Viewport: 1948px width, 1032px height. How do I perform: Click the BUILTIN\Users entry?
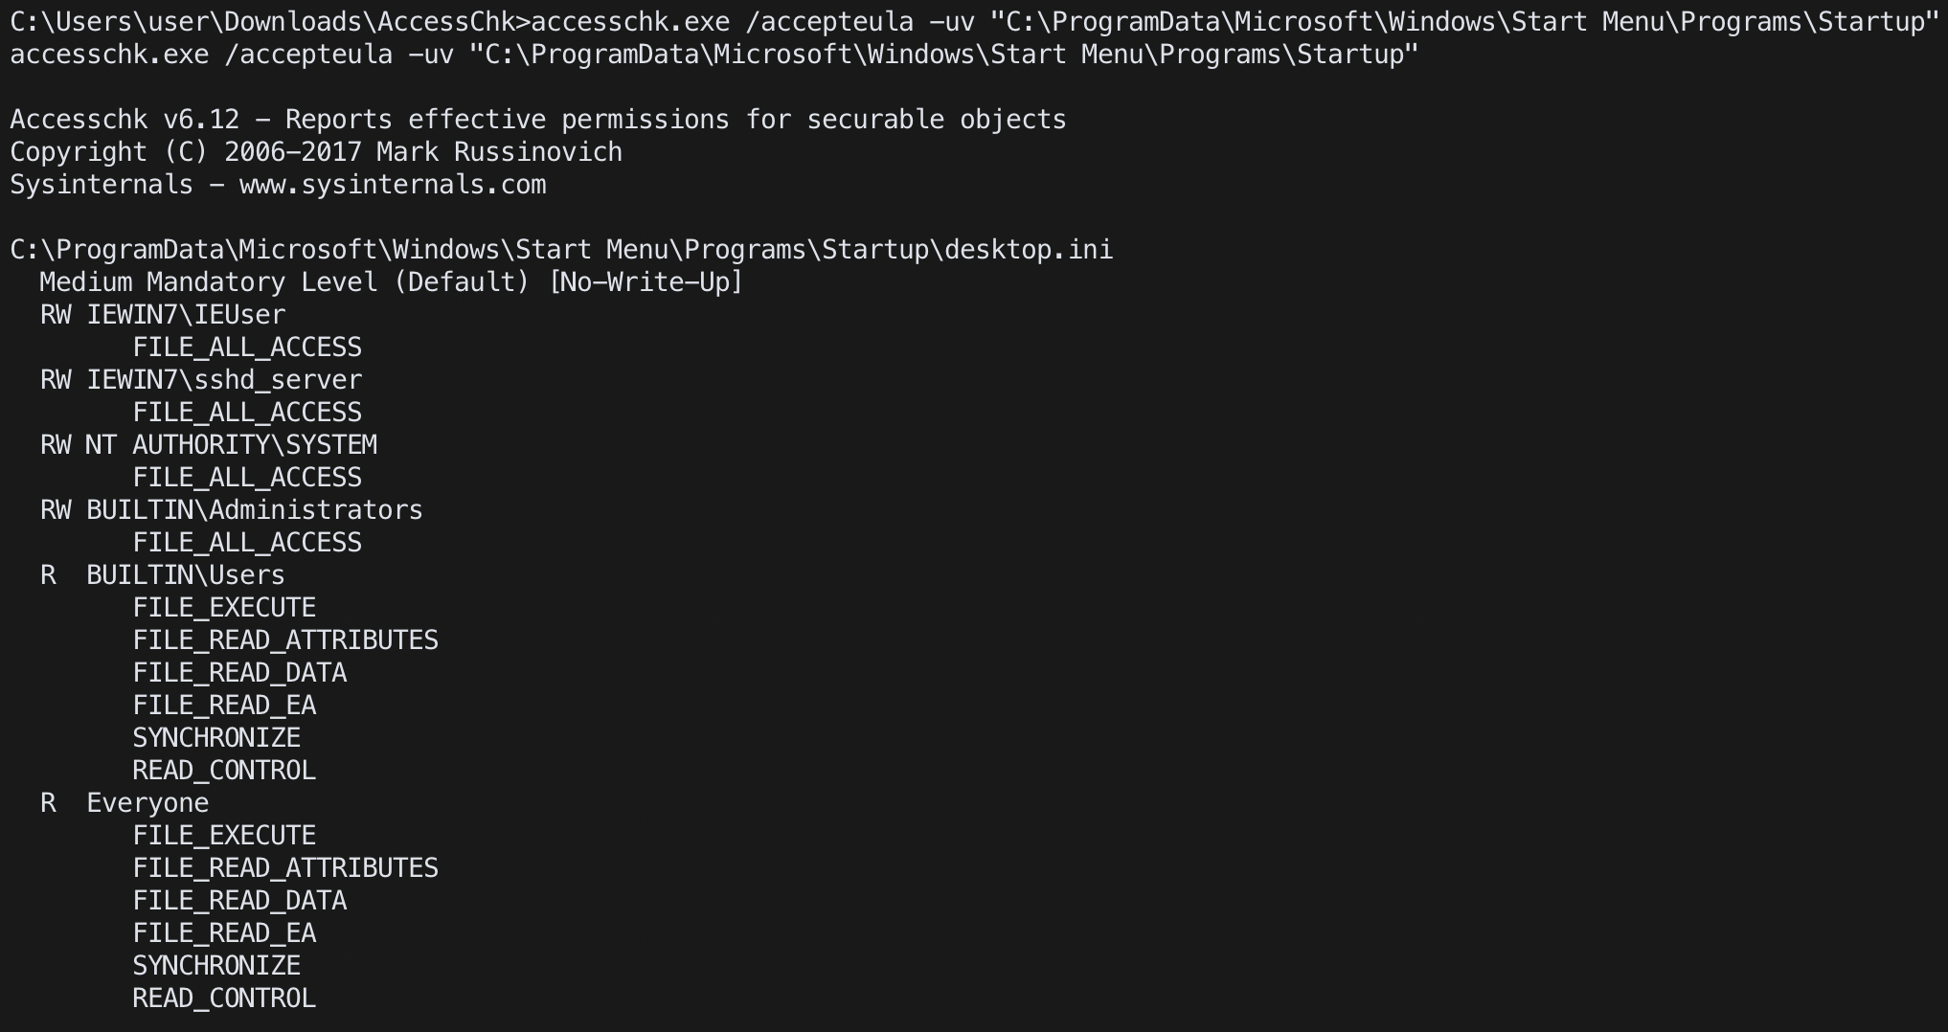186,575
